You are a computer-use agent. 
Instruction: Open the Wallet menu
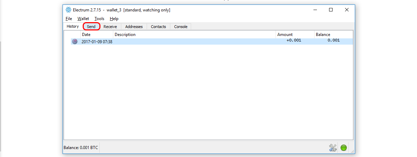click(83, 19)
